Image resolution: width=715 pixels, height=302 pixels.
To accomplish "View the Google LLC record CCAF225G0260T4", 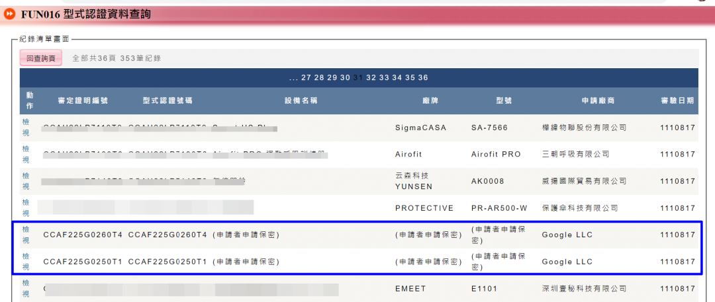I will (26, 235).
